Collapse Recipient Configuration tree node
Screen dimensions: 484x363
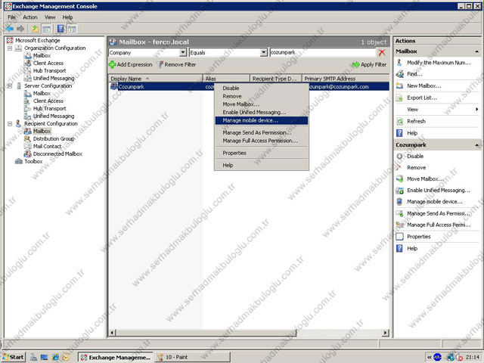click(10, 124)
